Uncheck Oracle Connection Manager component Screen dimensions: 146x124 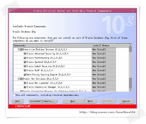pyautogui.click(x=25, y=87)
